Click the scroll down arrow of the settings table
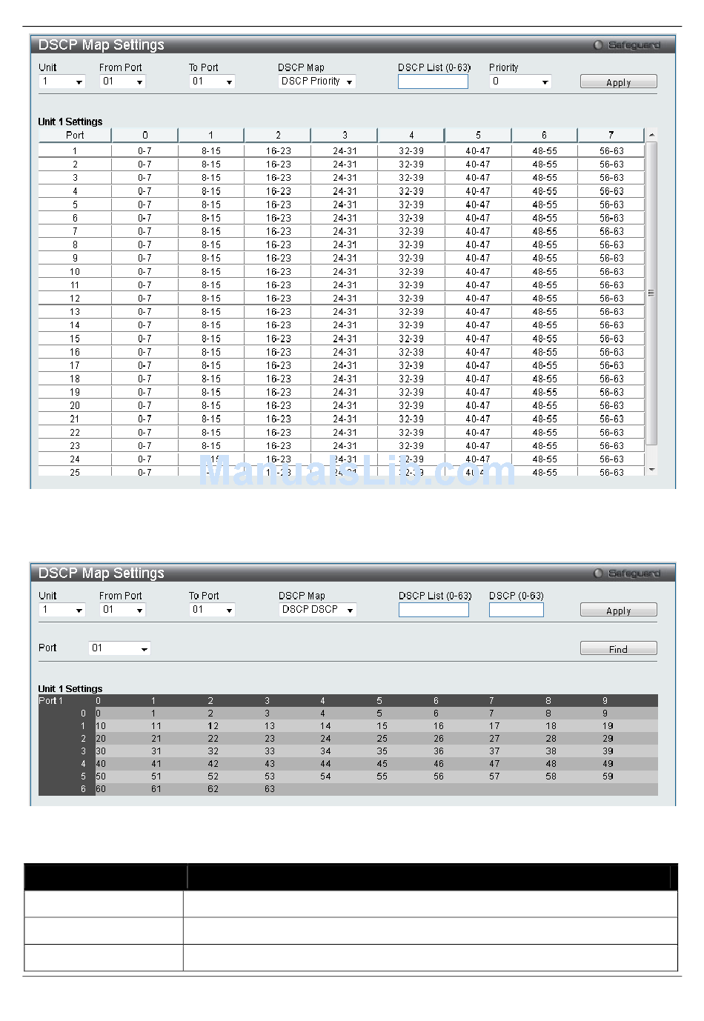704x1021 pixels. pos(651,470)
